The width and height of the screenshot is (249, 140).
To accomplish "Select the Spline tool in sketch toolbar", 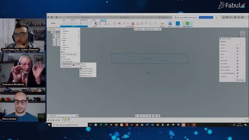I will [76, 23].
